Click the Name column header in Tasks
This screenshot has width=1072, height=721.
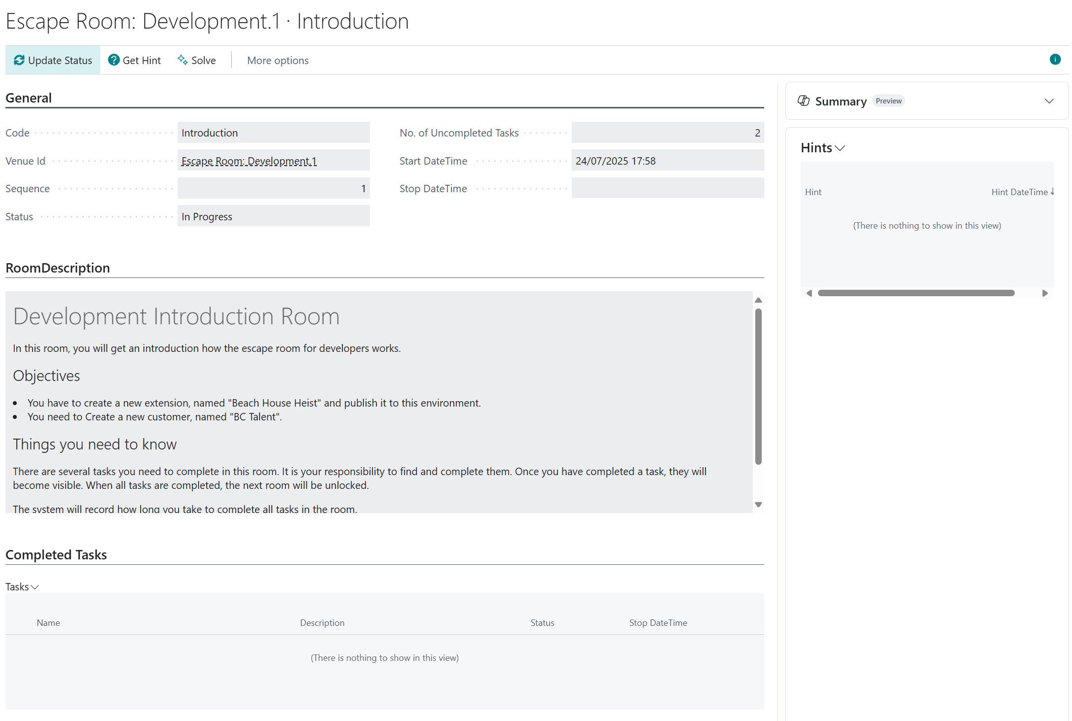tap(48, 623)
